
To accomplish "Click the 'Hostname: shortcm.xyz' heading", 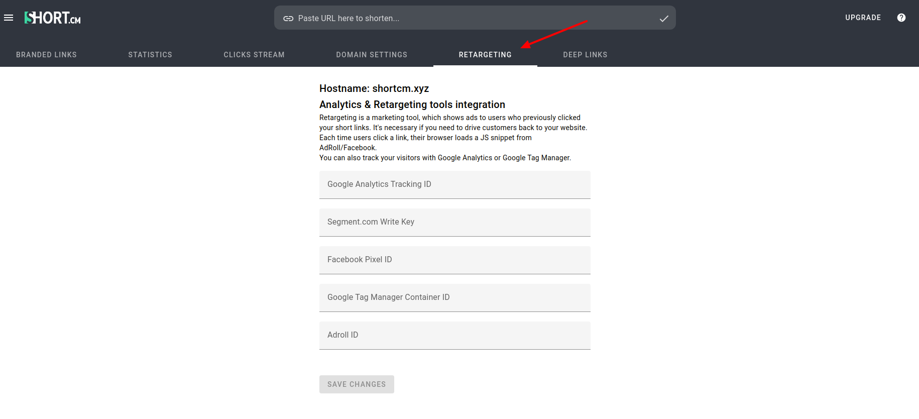I will coord(374,88).
